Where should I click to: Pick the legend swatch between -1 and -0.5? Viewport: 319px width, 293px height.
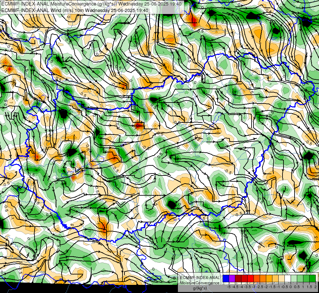pos(282,279)
